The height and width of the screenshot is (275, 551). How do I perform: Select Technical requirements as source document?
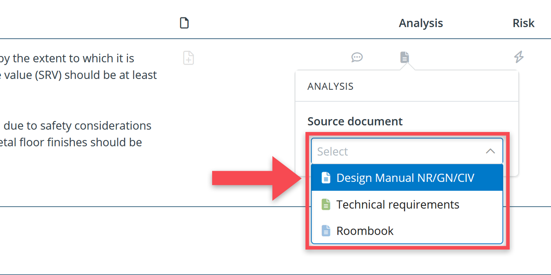point(398,205)
